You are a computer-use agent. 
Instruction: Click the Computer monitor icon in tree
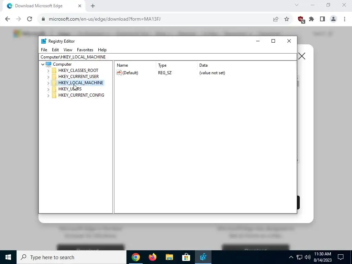[48, 64]
